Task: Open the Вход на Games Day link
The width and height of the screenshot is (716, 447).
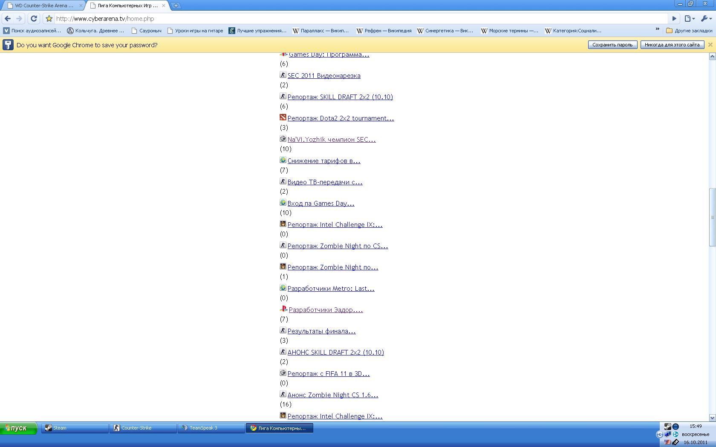Action: click(x=321, y=203)
